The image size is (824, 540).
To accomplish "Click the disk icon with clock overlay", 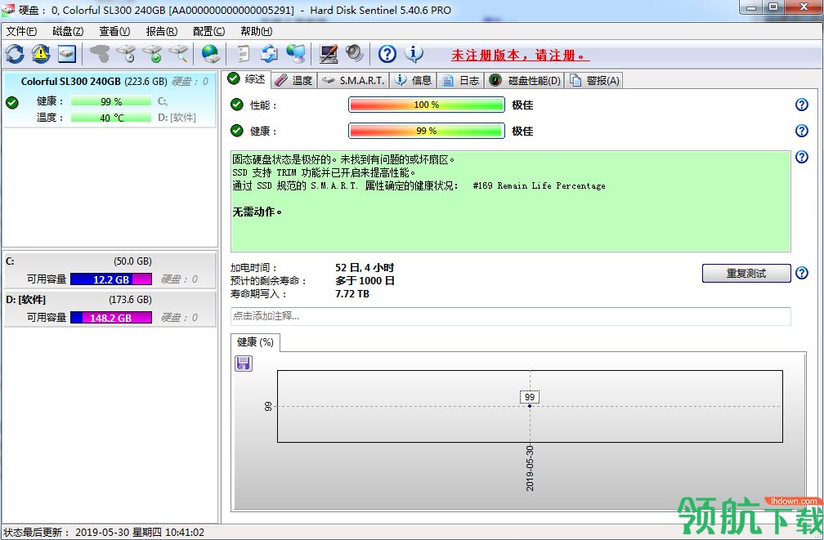I will click(126, 54).
